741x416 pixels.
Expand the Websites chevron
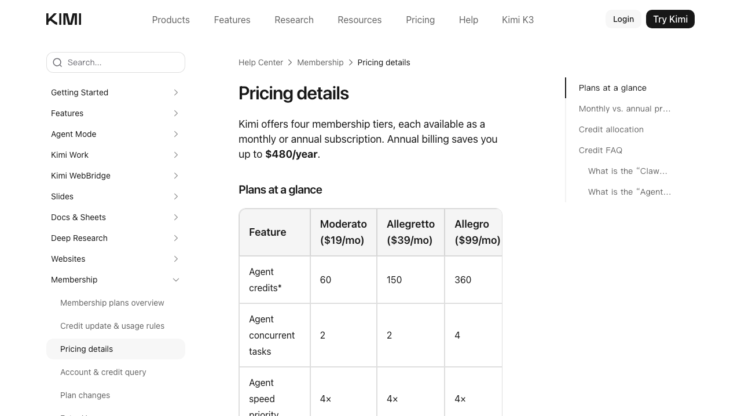(176, 259)
